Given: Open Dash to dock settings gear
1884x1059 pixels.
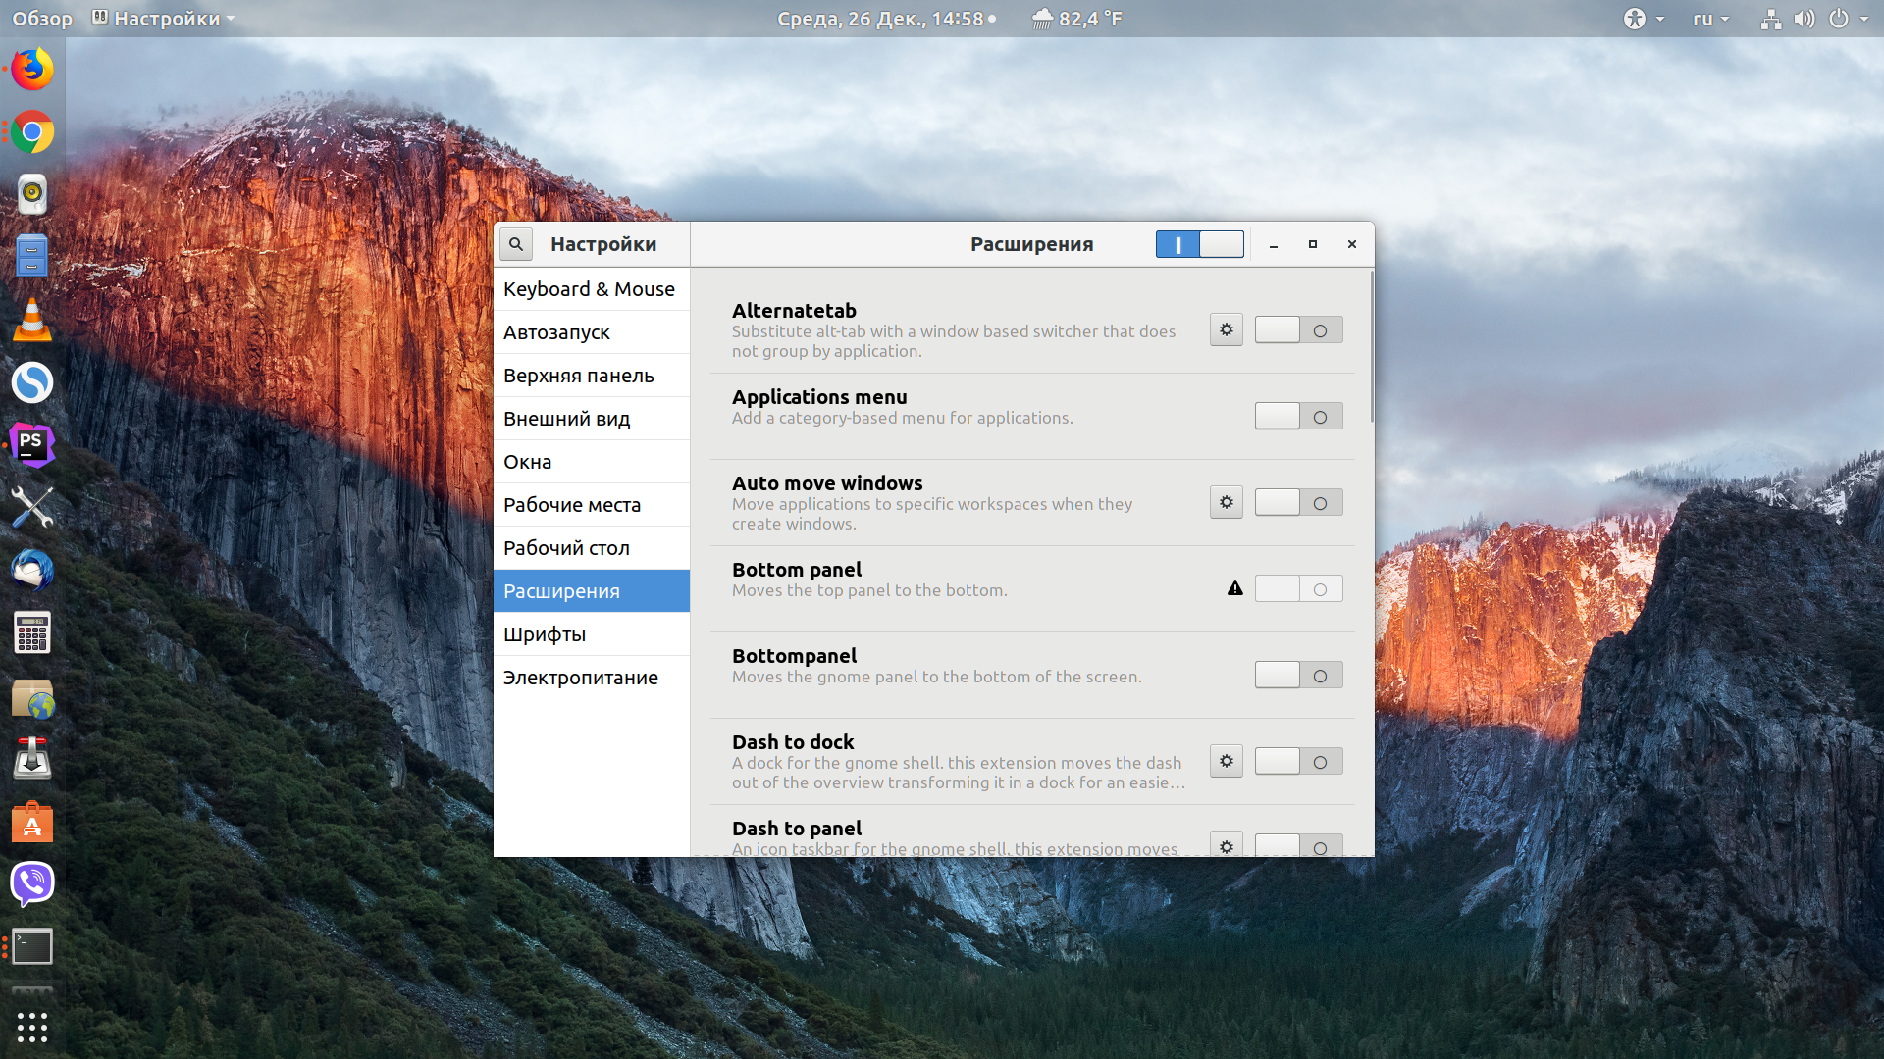Looking at the screenshot, I should (1226, 761).
